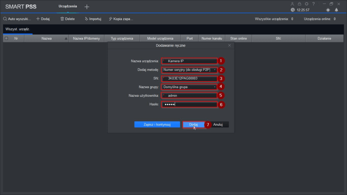This screenshot has width=347, height=195.
Task: Click the alarm bell notification icon
Action: [x=337, y=10]
